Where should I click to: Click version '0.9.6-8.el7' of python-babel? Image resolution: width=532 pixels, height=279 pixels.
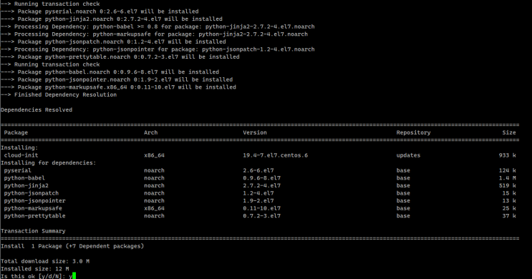(x=261, y=178)
